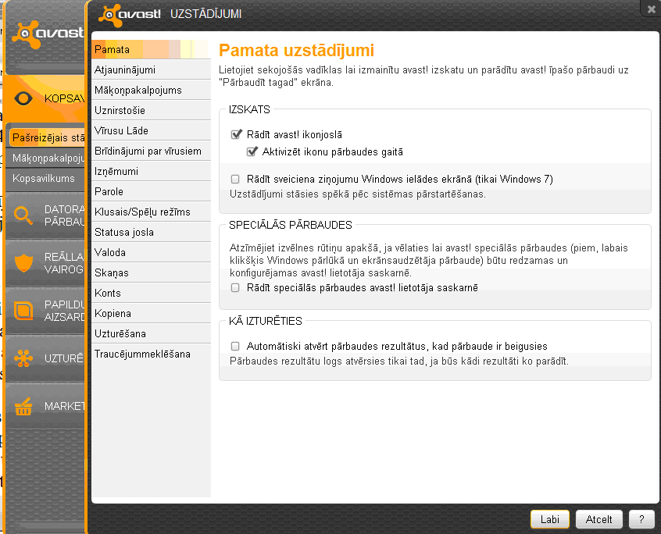Click the square icon for PAPILDU AIZSARDZĪBA

point(23,311)
